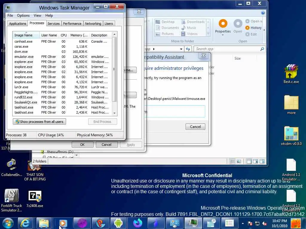Switch to the Services tab
The image size is (306, 229).
53,24
